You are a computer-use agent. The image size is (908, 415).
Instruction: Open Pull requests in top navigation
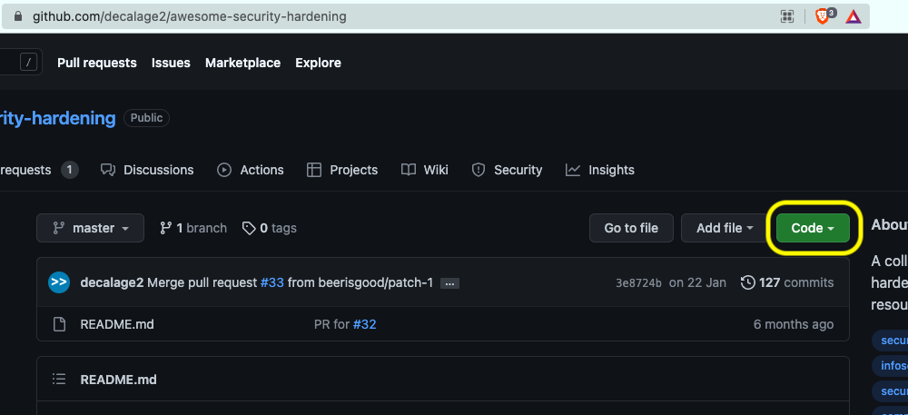tap(97, 63)
